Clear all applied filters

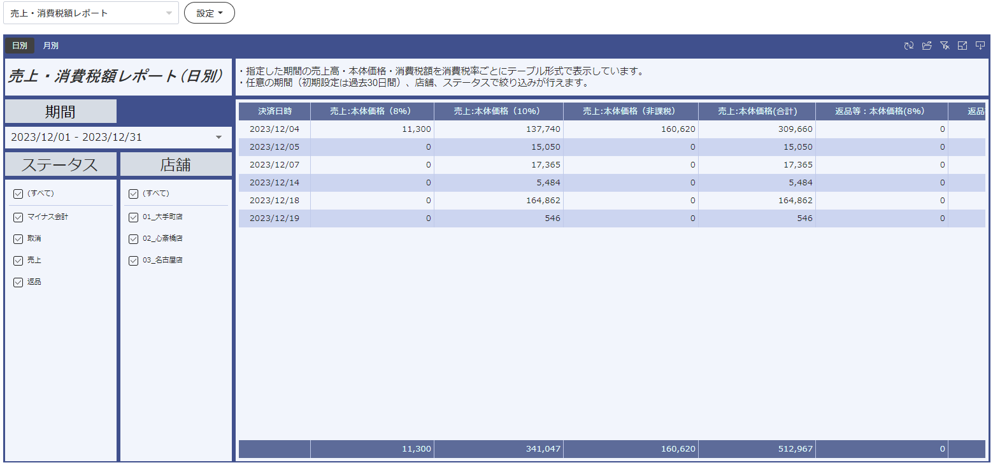click(x=945, y=45)
